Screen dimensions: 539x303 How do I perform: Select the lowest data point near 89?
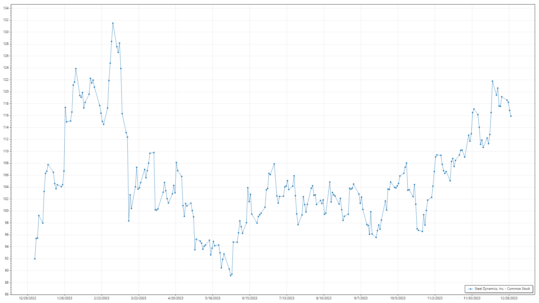pos(230,276)
